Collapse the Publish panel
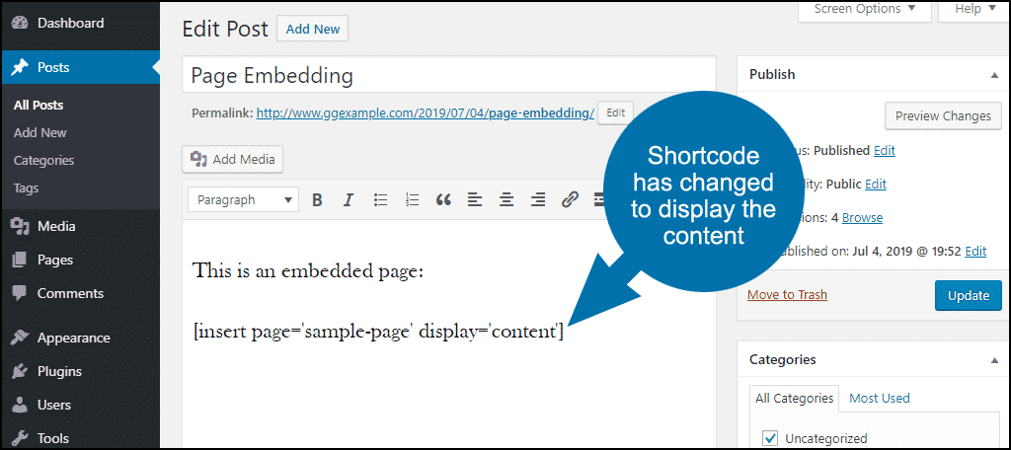The height and width of the screenshot is (450, 1011). coord(993,75)
